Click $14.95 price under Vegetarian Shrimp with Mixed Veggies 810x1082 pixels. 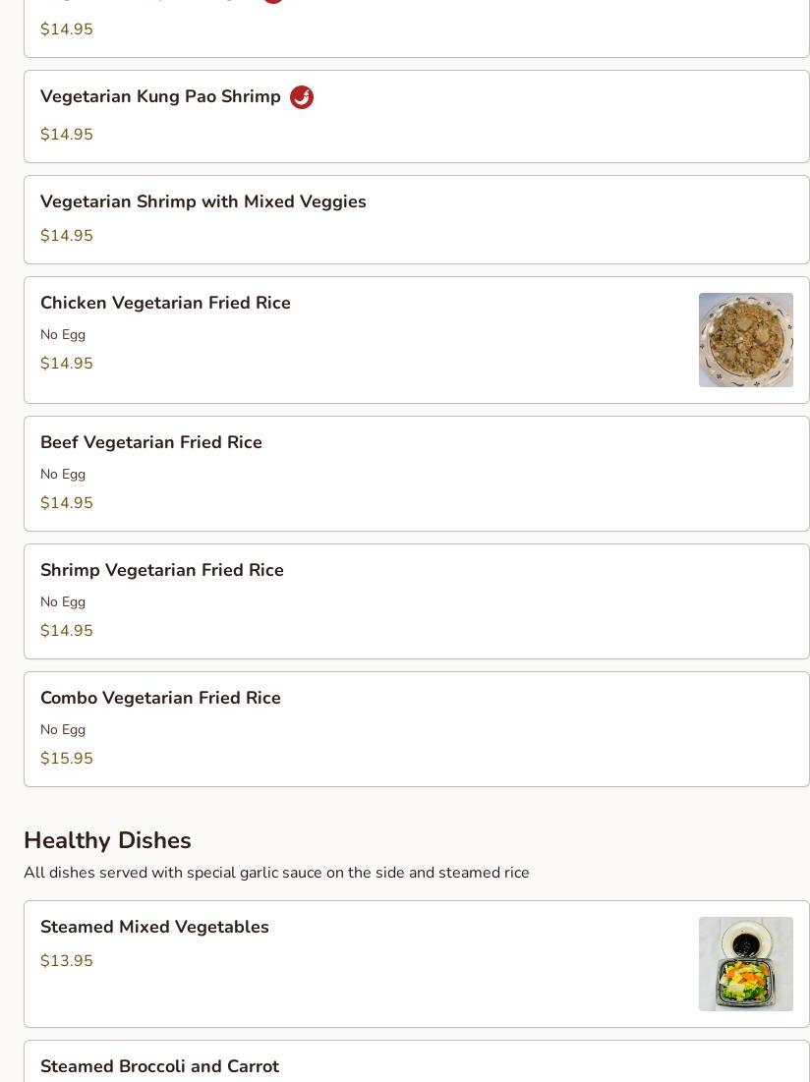(66, 235)
